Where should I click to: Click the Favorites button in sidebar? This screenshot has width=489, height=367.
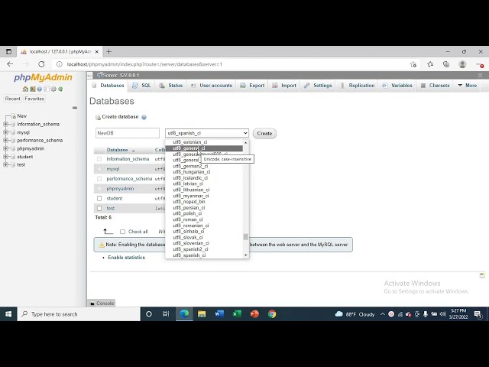coord(34,99)
